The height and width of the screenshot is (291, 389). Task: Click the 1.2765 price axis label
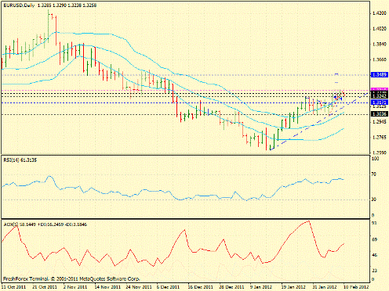(380, 138)
